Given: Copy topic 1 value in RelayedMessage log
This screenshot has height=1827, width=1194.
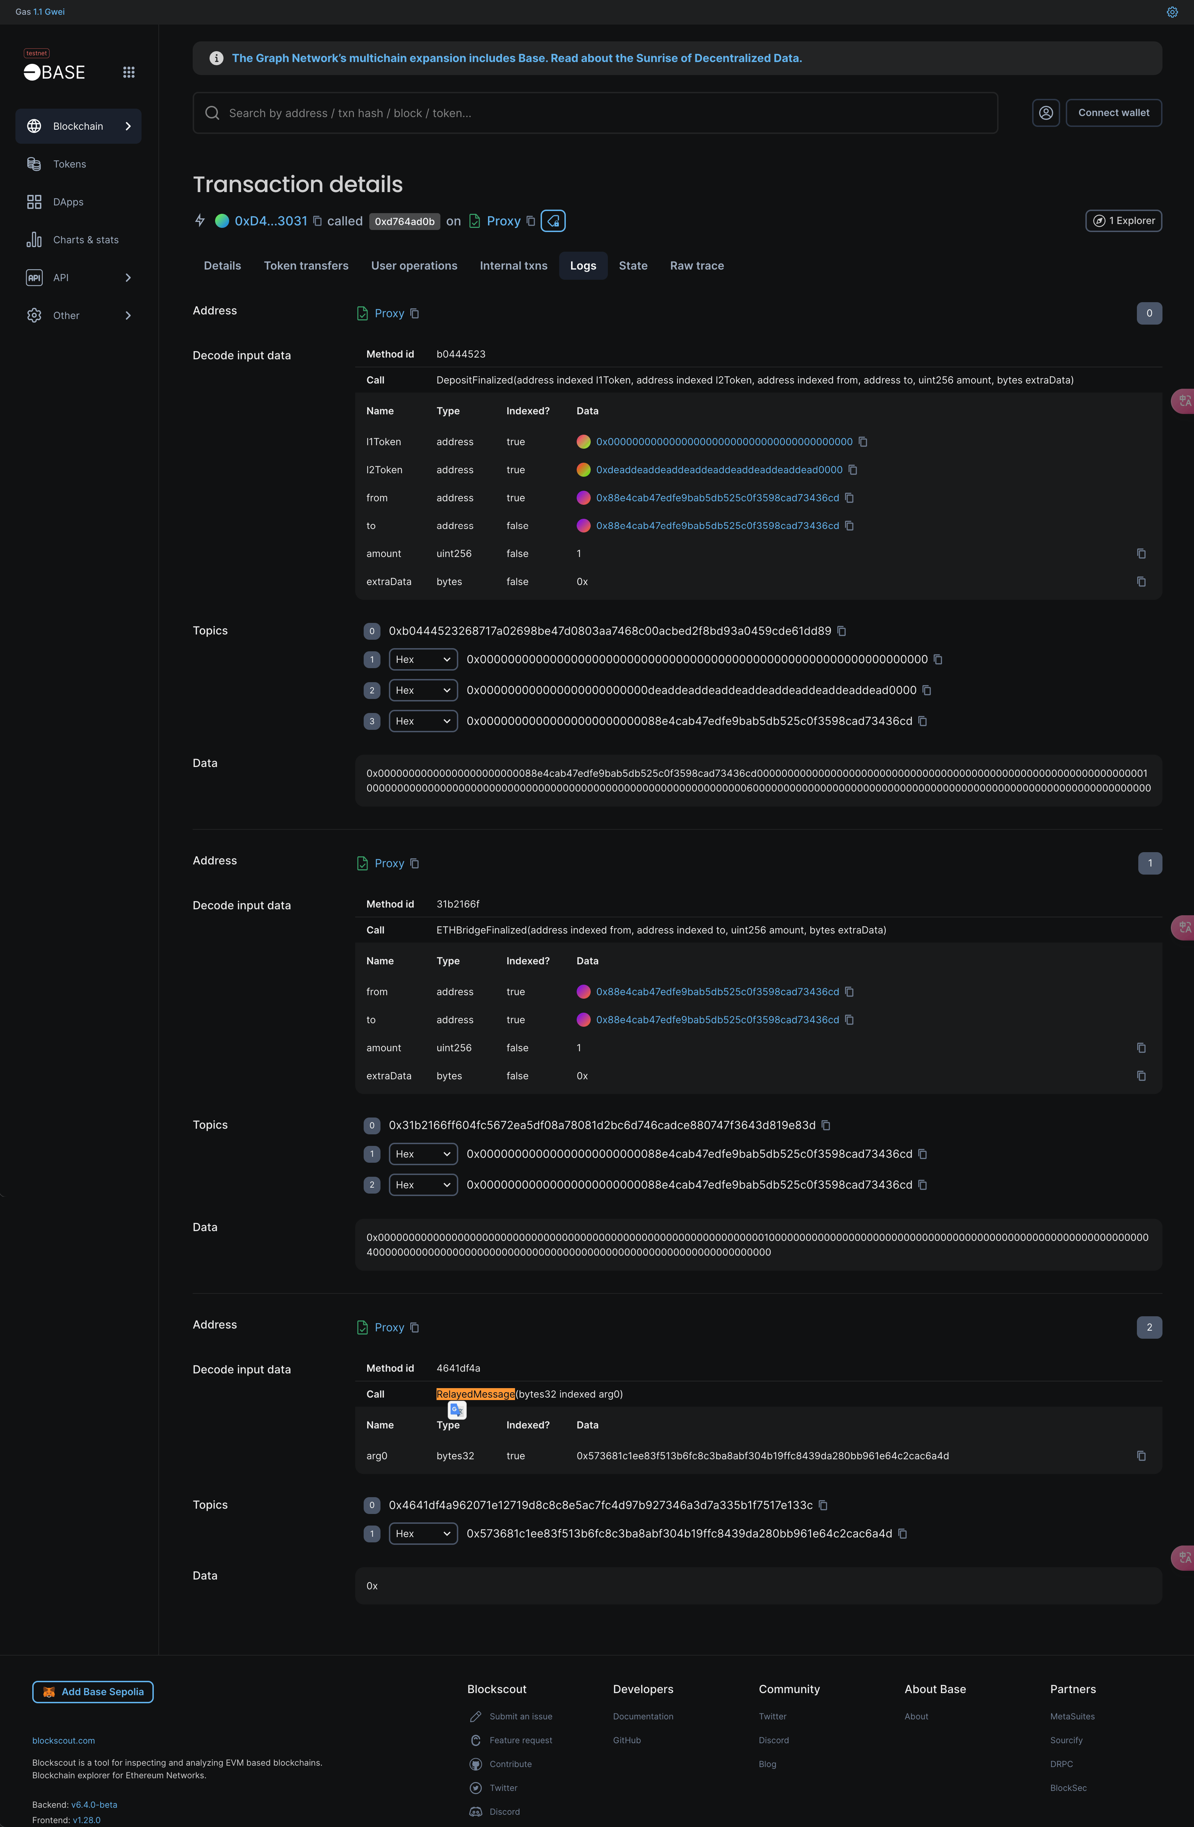Looking at the screenshot, I should (903, 1534).
